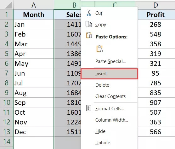Select row 9 header
The height and width of the screenshot is (149, 175).
click(x=7, y=93)
